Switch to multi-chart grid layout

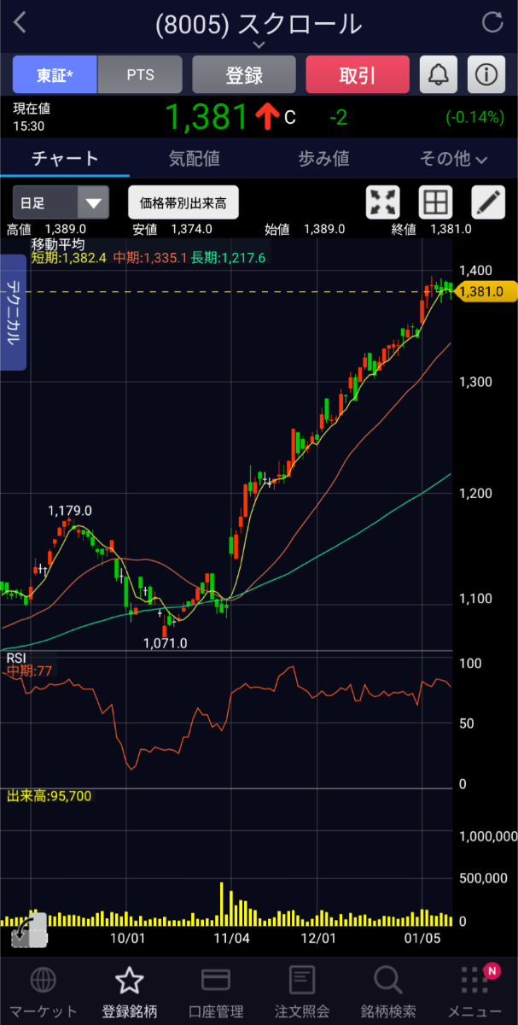point(435,202)
